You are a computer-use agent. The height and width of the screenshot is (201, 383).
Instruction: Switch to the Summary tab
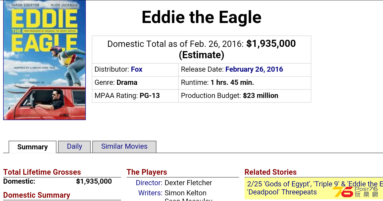tap(33, 147)
